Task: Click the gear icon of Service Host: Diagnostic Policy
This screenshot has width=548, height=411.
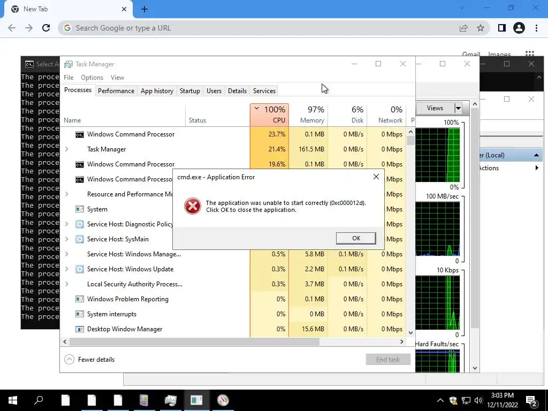Action: tap(80, 224)
